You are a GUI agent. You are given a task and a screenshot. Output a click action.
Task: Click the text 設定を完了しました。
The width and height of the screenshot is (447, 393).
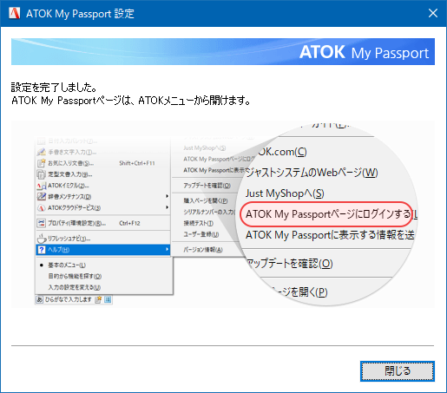tap(54, 87)
